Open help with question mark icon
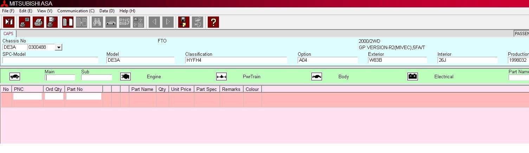529x153 pixels. click(x=213, y=22)
